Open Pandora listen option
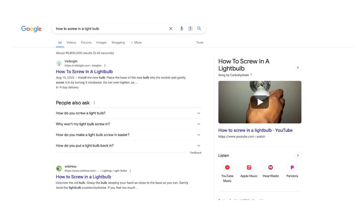Image resolution: width=358 pixels, height=207 pixels. click(292, 170)
